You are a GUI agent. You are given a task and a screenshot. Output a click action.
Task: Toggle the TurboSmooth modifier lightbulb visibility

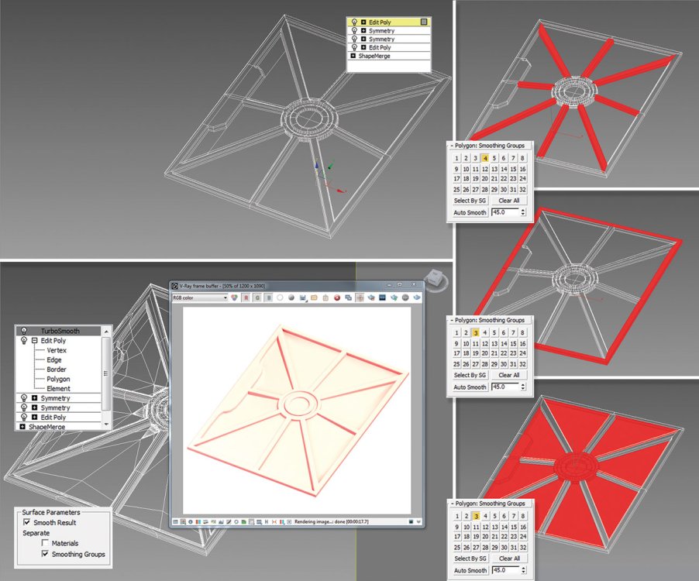pyautogui.click(x=24, y=331)
